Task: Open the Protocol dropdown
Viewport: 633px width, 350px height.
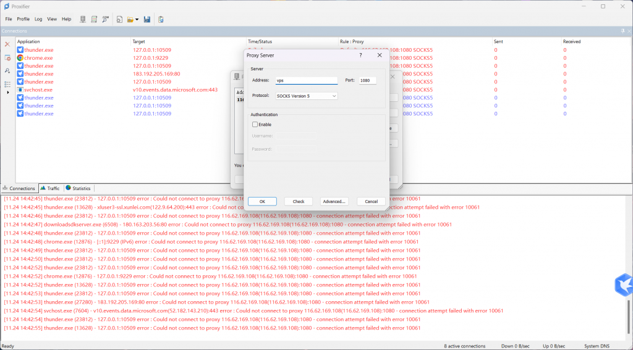Action: click(x=307, y=96)
